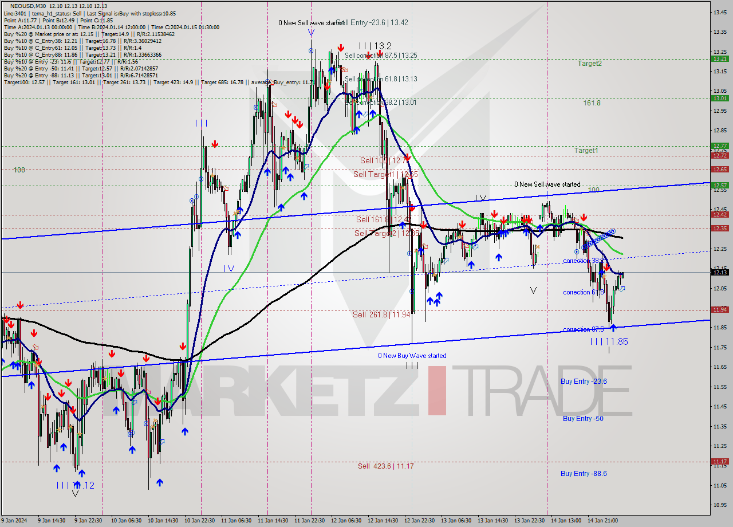733x527 pixels.
Task: Click the green 13.01 price tag on axis
Action: [720, 98]
